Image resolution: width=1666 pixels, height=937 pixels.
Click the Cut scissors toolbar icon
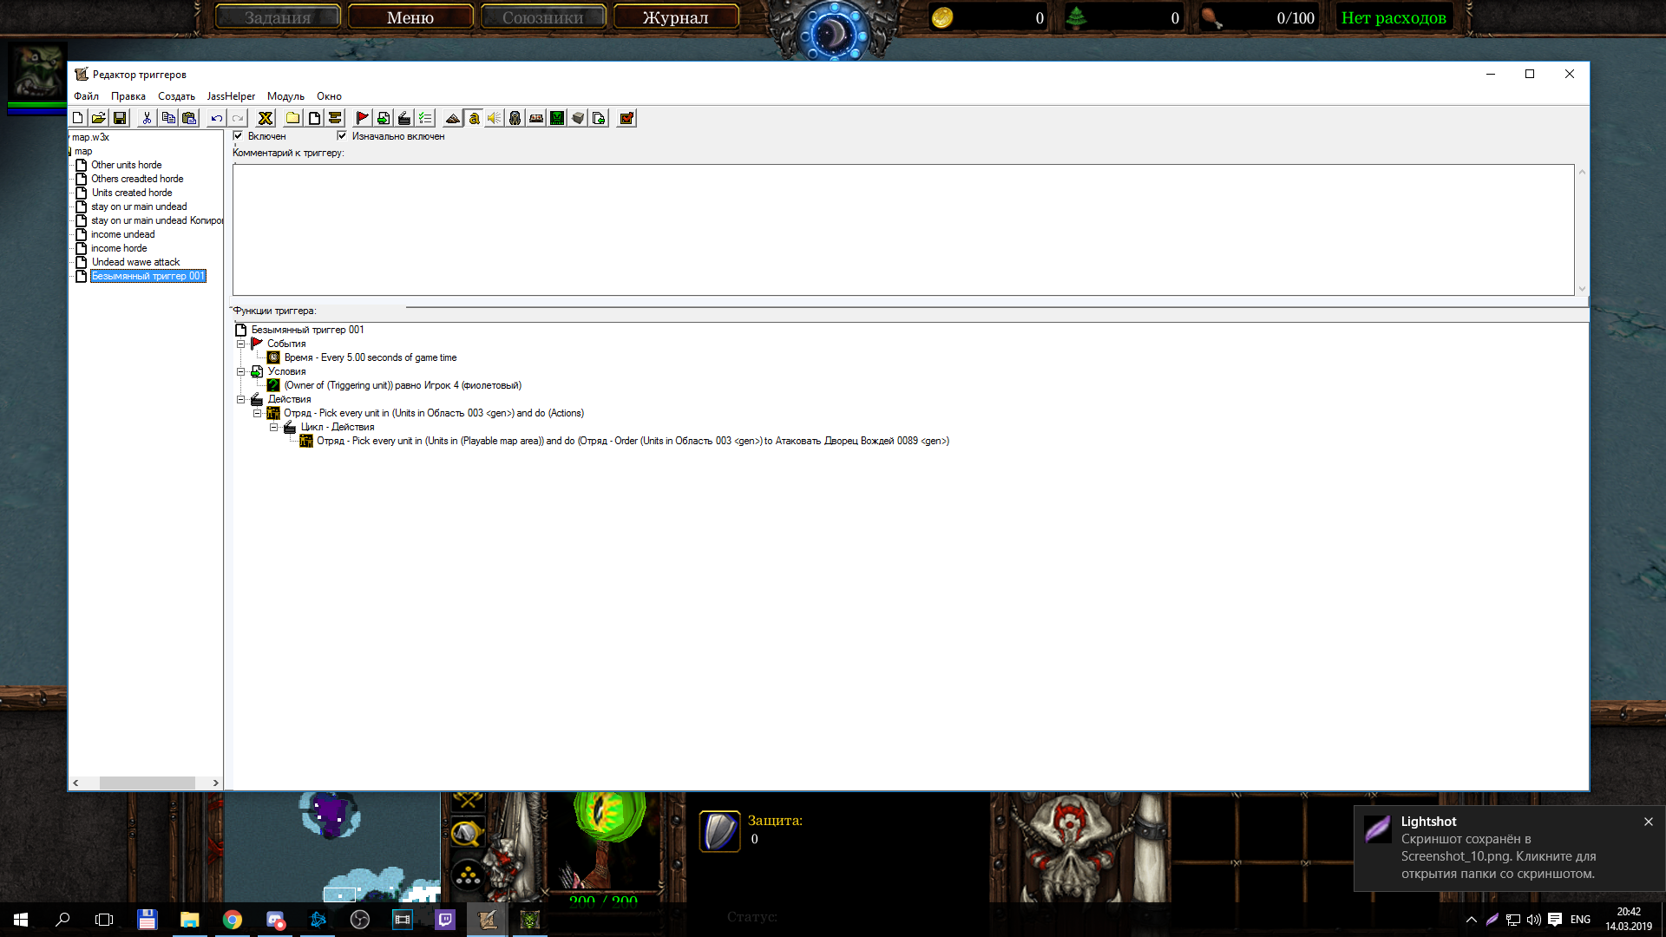147,118
